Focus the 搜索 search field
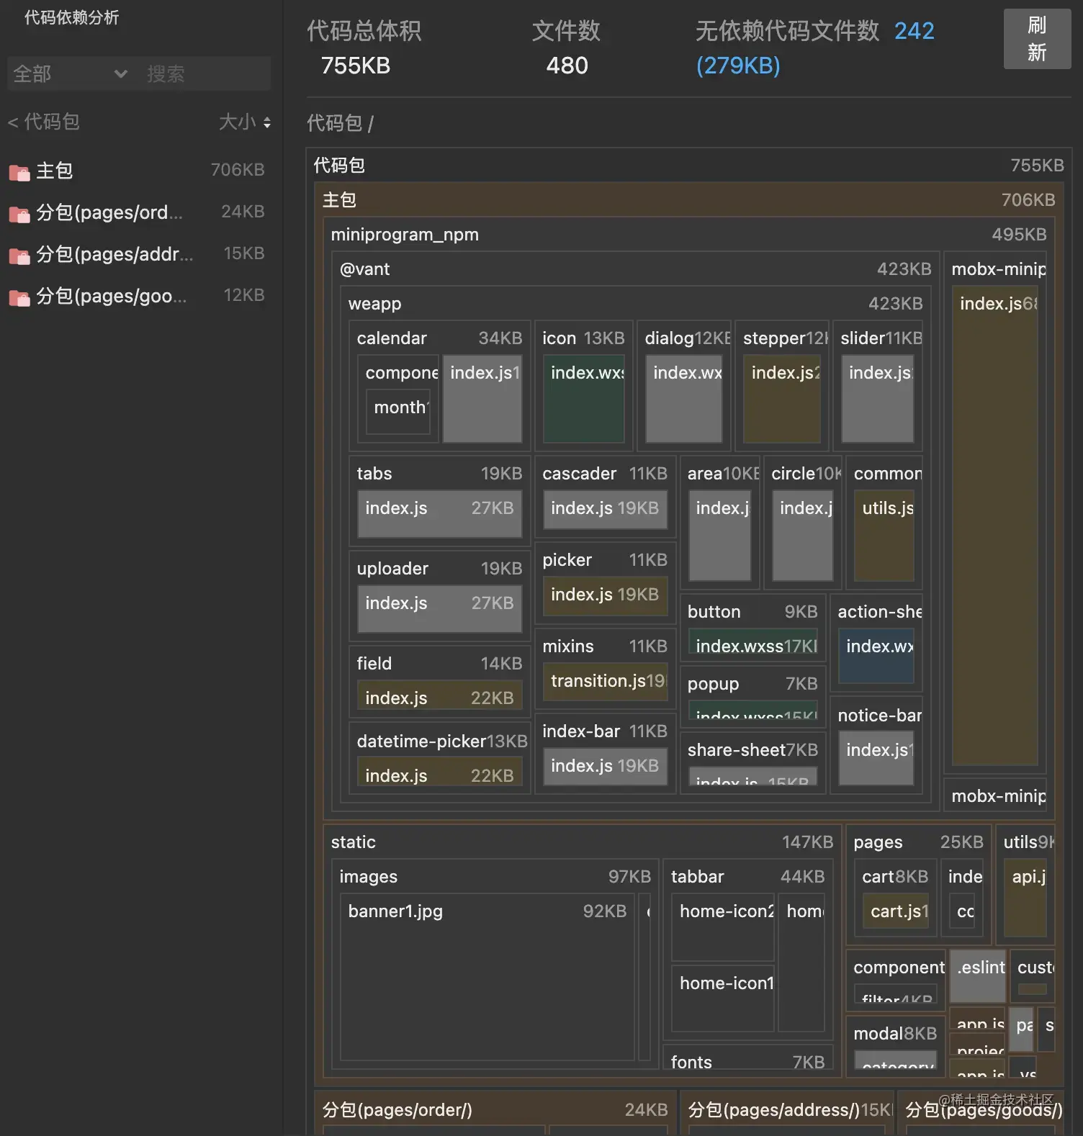Image resolution: width=1083 pixels, height=1136 pixels. [206, 73]
